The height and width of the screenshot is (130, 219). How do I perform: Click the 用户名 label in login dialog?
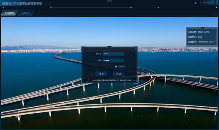(x=98, y=54)
